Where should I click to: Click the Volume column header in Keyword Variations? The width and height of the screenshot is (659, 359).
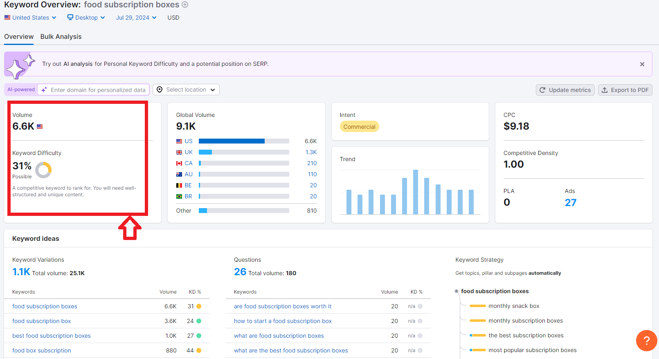point(168,292)
